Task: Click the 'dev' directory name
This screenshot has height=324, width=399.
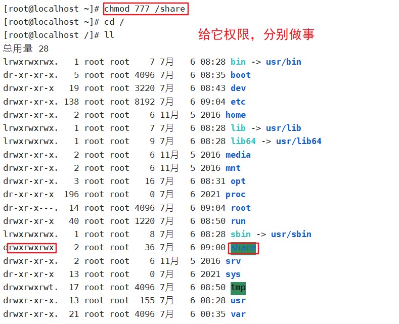Action: [x=238, y=88]
